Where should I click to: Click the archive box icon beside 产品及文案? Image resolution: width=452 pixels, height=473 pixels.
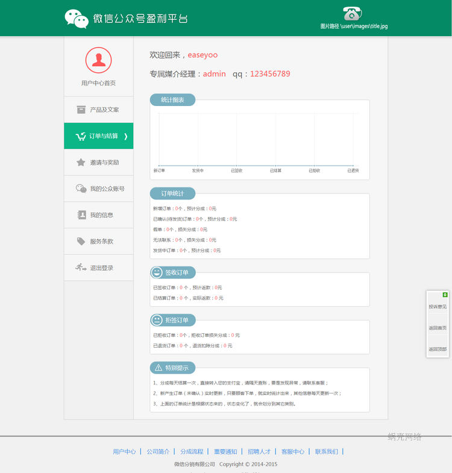pos(81,110)
